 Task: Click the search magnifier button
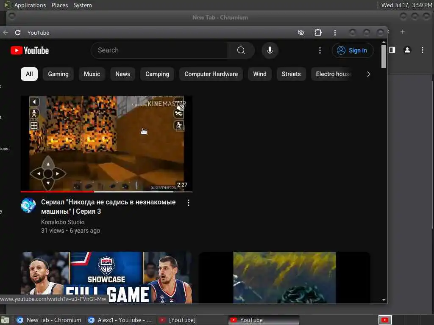click(x=241, y=50)
